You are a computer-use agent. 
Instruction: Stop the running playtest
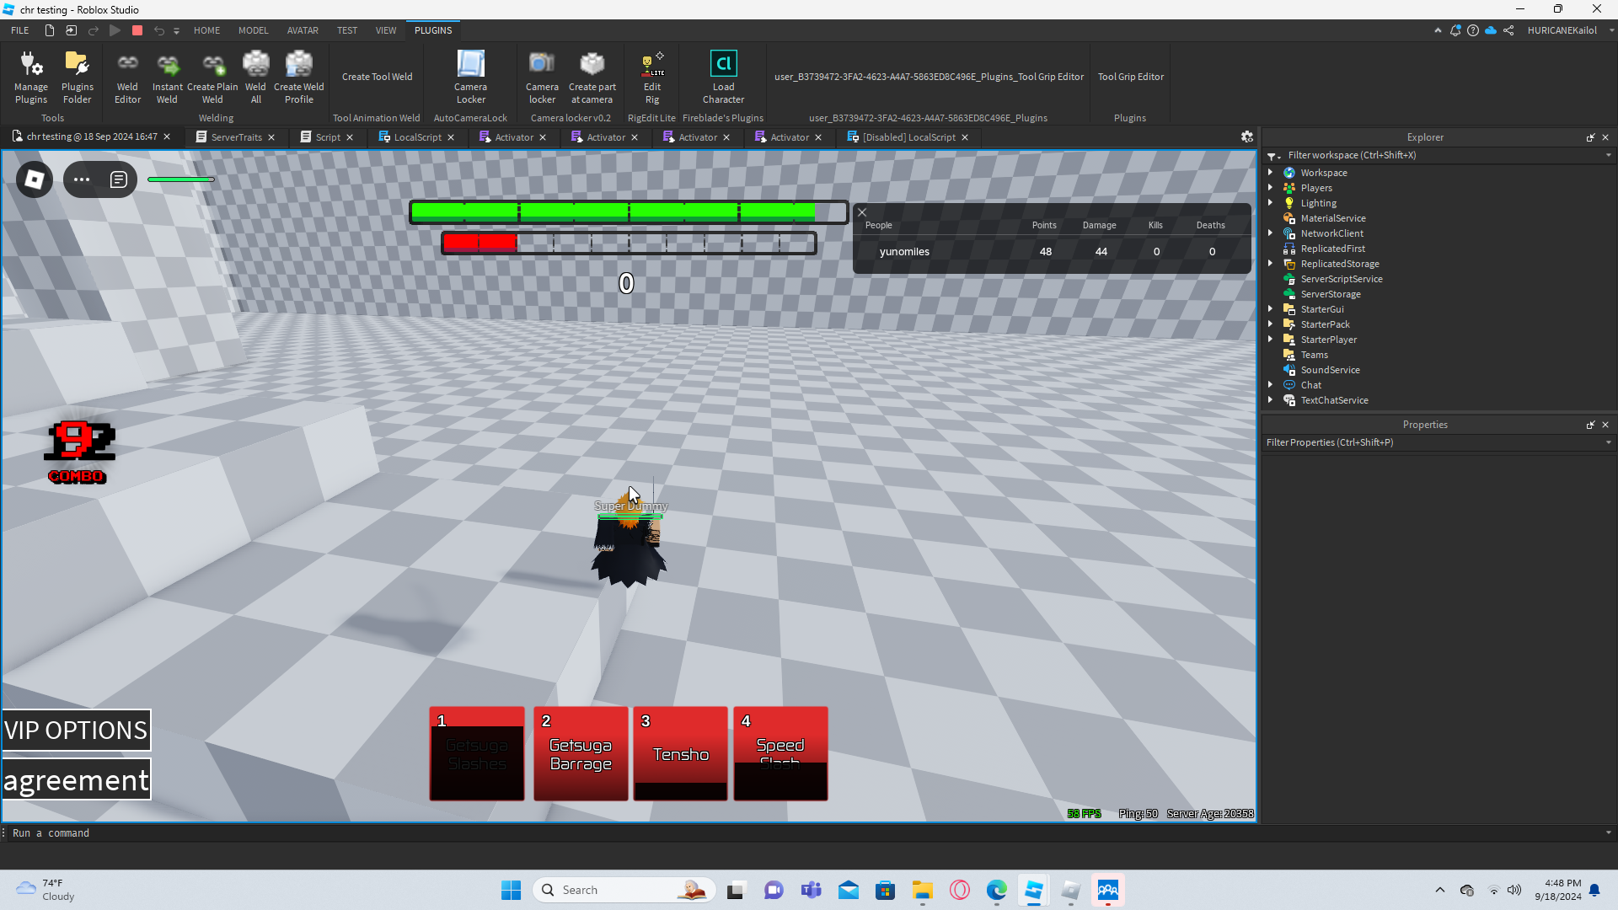[137, 30]
